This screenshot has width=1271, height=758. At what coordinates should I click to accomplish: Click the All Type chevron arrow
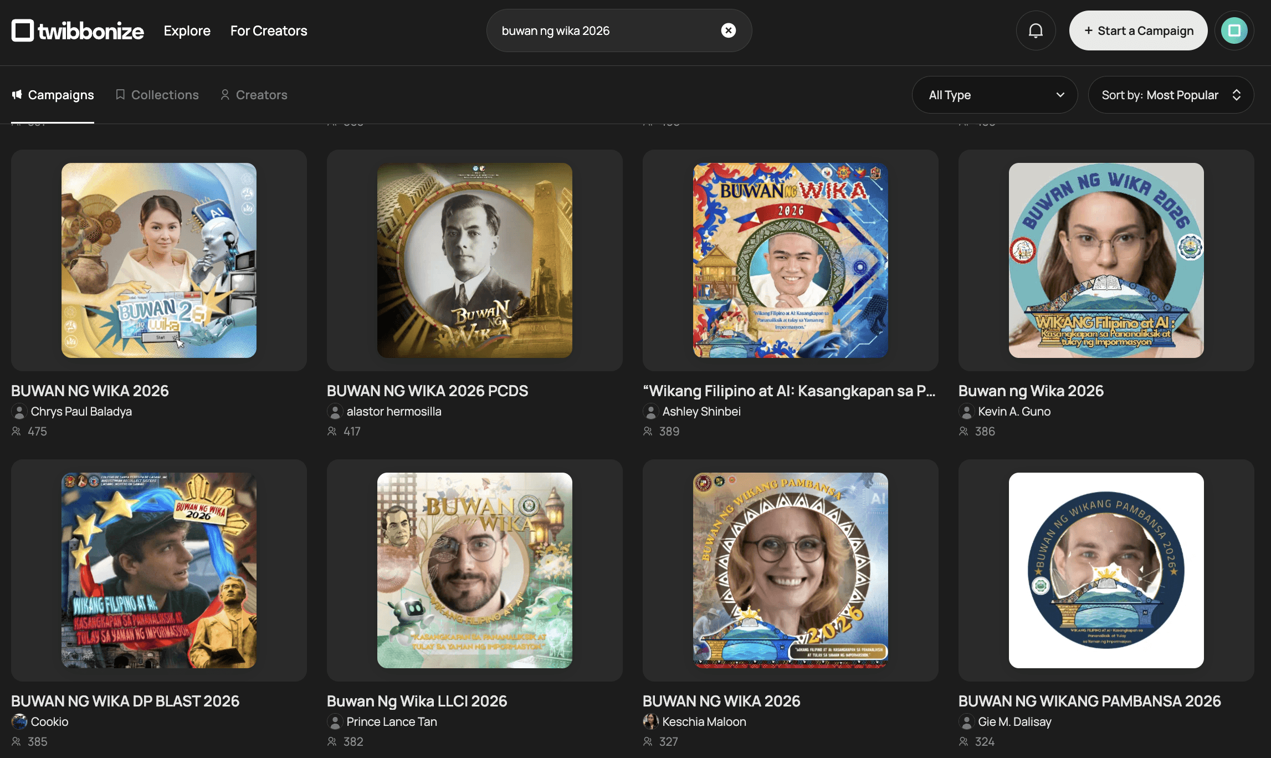coord(1060,95)
